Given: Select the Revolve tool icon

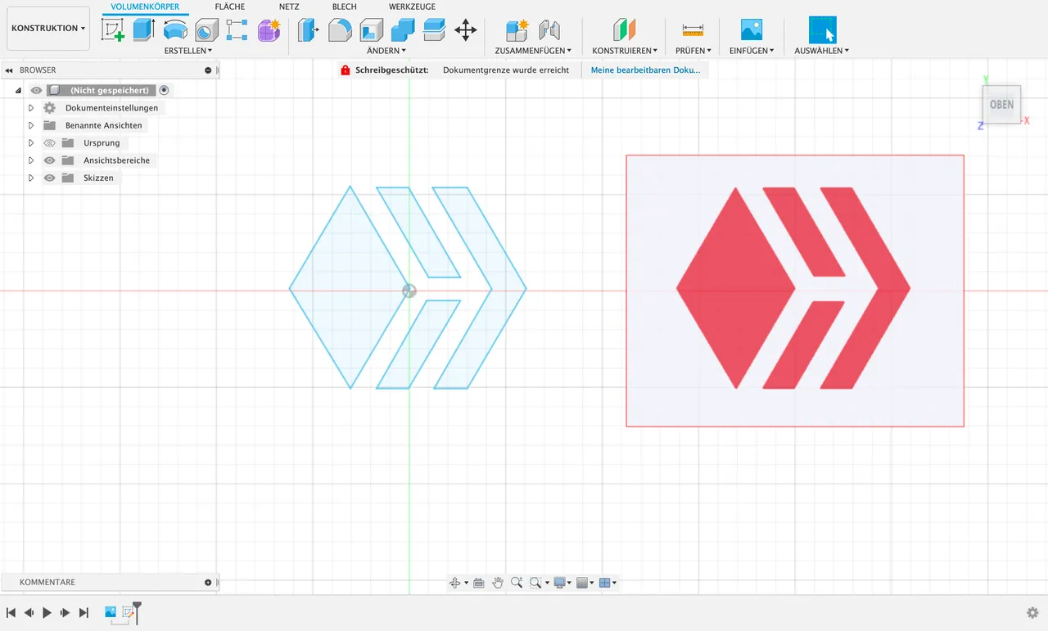Looking at the screenshot, I should tap(175, 30).
